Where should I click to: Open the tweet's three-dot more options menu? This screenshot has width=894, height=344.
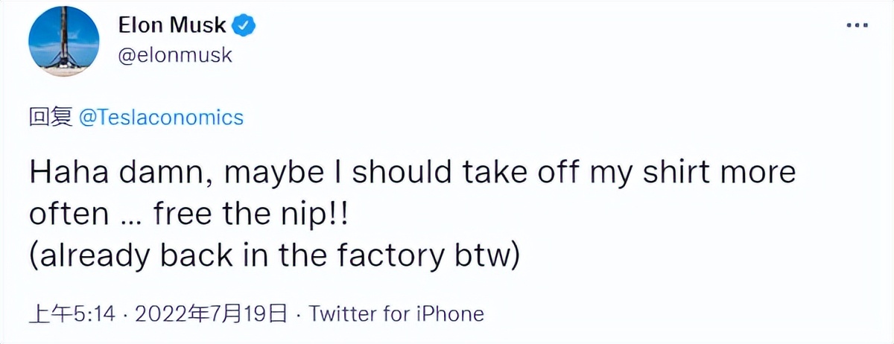(x=856, y=25)
